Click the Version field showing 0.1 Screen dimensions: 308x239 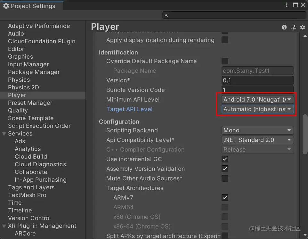(257, 80)
